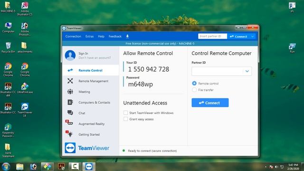Open the sfc shortcut on desktop

point(292,7)
